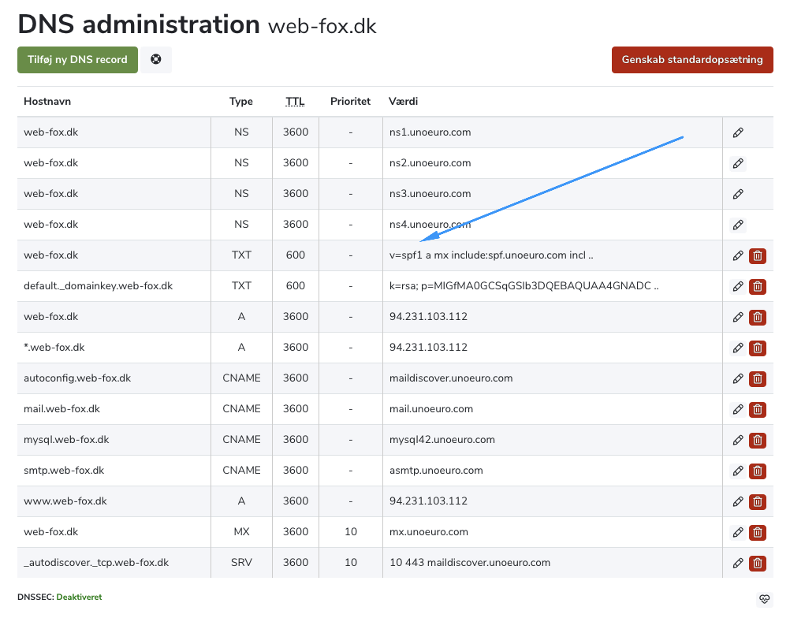The image size is (790, 633).
Task: Click the 'MX' type cell
Action: tap(241, 532)
